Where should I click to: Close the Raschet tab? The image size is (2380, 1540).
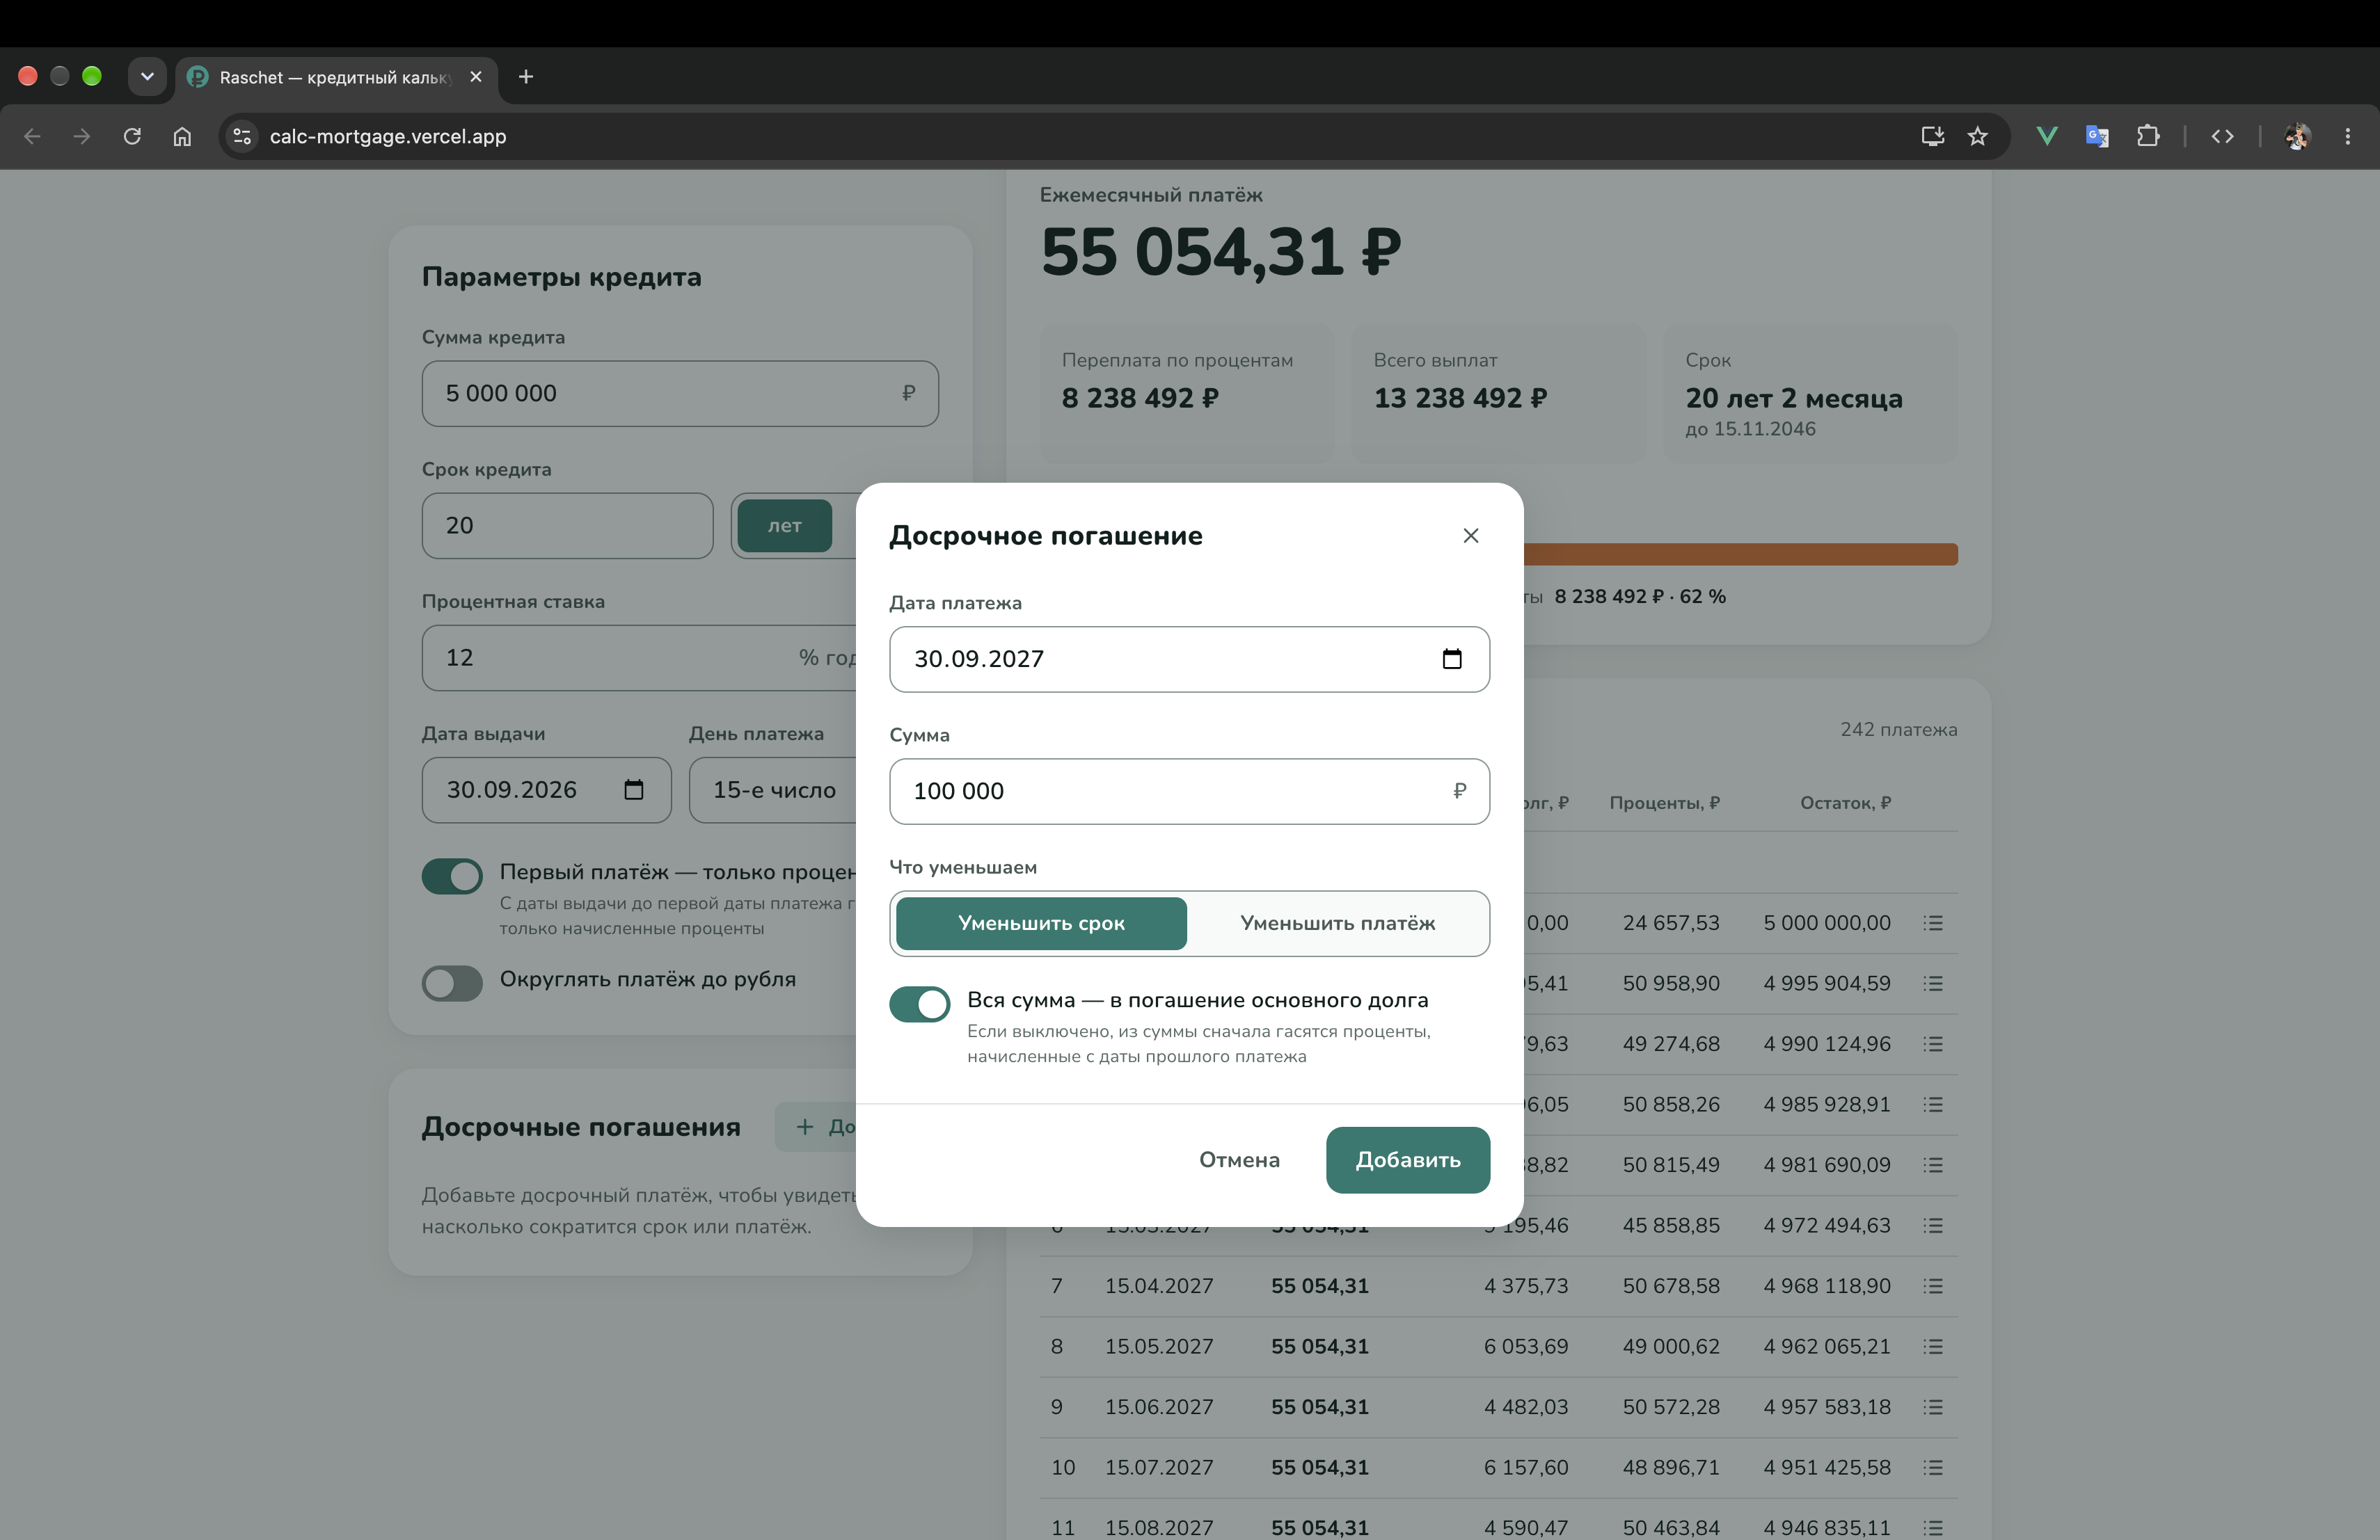point(476,77)
